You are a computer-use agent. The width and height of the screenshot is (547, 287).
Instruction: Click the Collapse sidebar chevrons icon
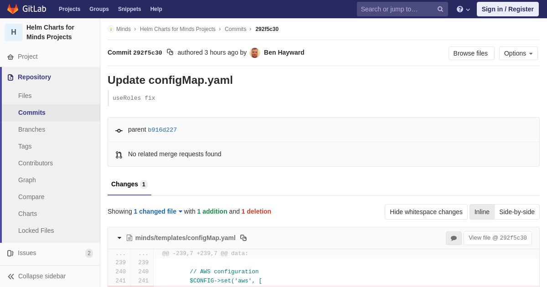[x=11, y=277]
